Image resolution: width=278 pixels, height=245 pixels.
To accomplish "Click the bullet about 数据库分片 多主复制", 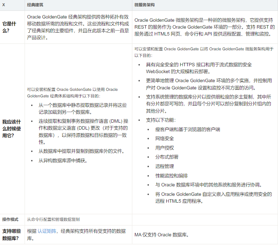I will click(x=209, y=104).
